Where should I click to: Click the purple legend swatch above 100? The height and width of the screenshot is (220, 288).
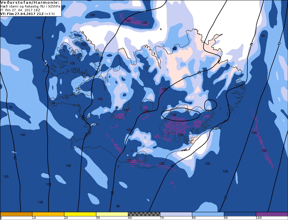tap(272, 214)
